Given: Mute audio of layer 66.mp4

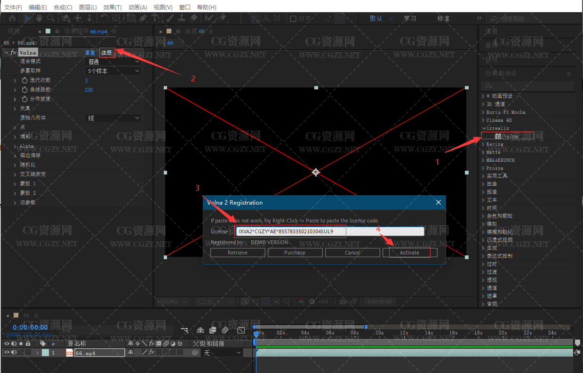Looking at the screenshot, I should click(x=14, y=353).
